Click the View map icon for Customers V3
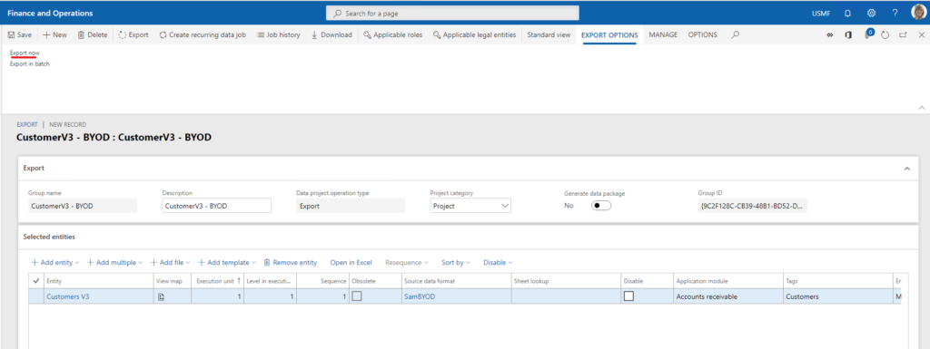 pos(161,297)
